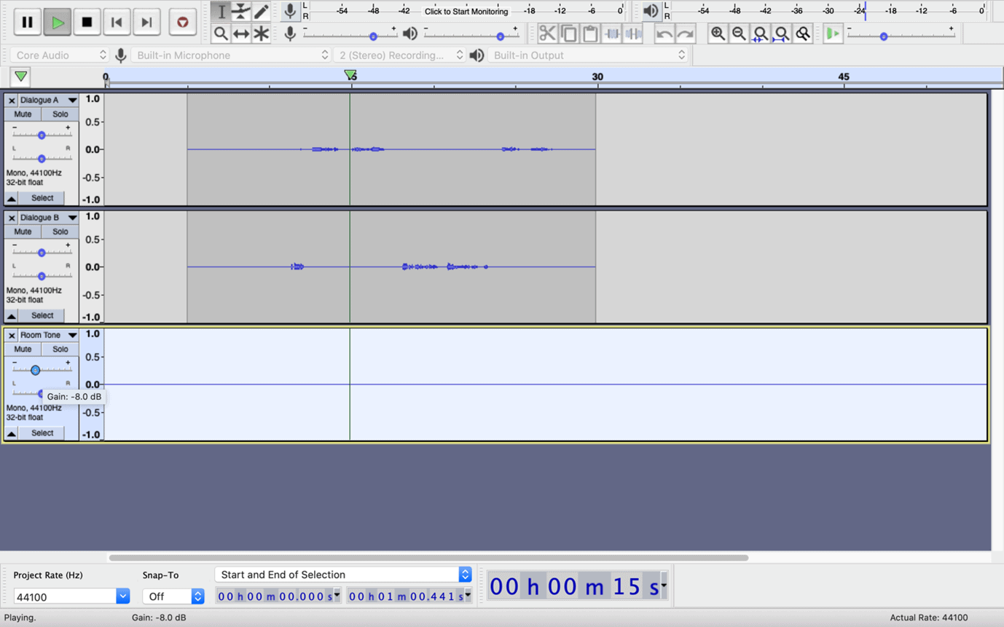Solo the Dialogue B track
1004x627 pixels.
coord(60,232)
